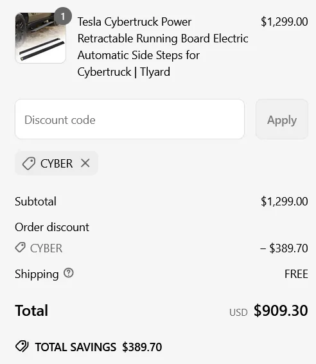Click the TOTAL SAVINGS text
This screenshot has height=364, width=316.
75,347
